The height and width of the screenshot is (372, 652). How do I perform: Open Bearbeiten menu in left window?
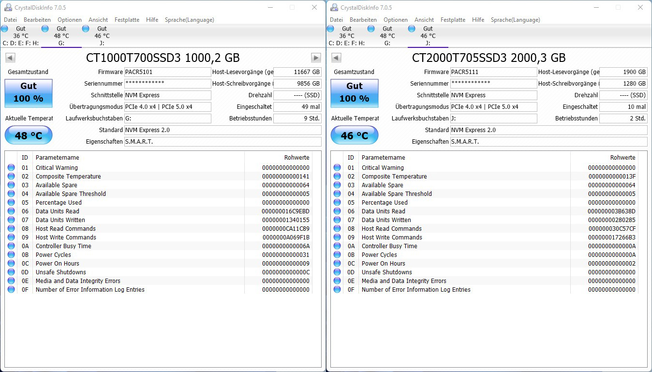37,20
